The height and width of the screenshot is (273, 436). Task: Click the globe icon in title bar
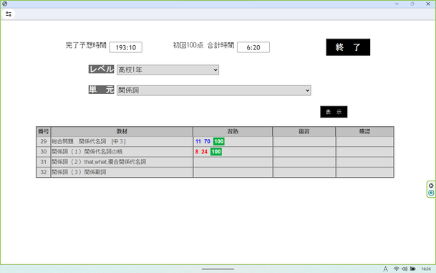coord(4,4)
